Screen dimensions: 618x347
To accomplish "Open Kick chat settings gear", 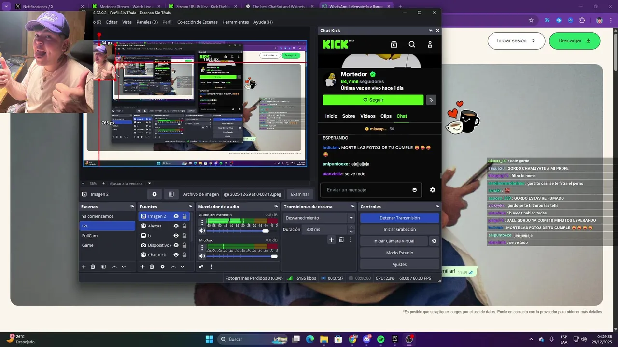I will 433,190.
